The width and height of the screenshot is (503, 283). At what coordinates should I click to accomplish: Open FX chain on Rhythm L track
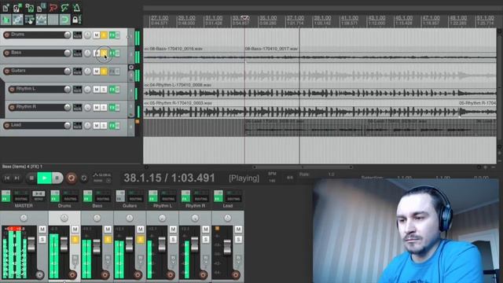[x=112, y=89]
